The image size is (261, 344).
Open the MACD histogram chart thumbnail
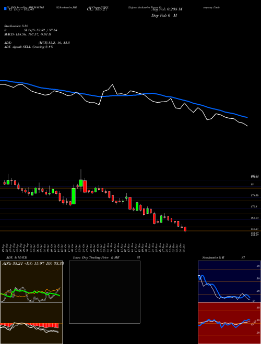[31, 323]
